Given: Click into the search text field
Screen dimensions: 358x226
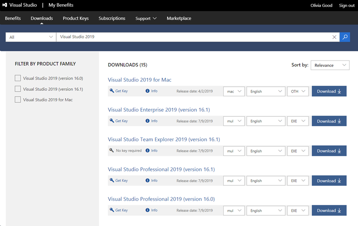Looking at the screenshot, I should pyautogui.click(x=193, y=37).
